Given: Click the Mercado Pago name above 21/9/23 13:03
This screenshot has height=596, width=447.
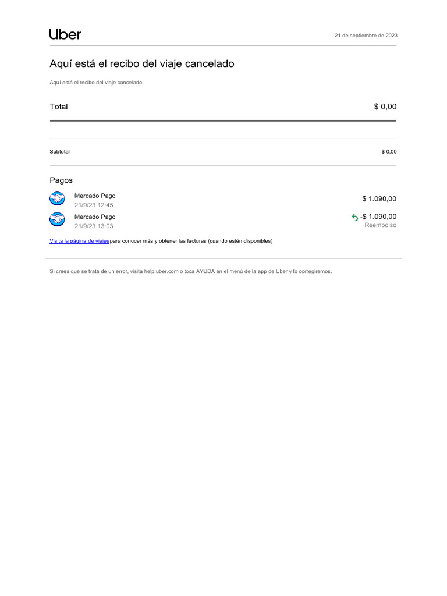Looking at the screenshot, I should (95, 217).
